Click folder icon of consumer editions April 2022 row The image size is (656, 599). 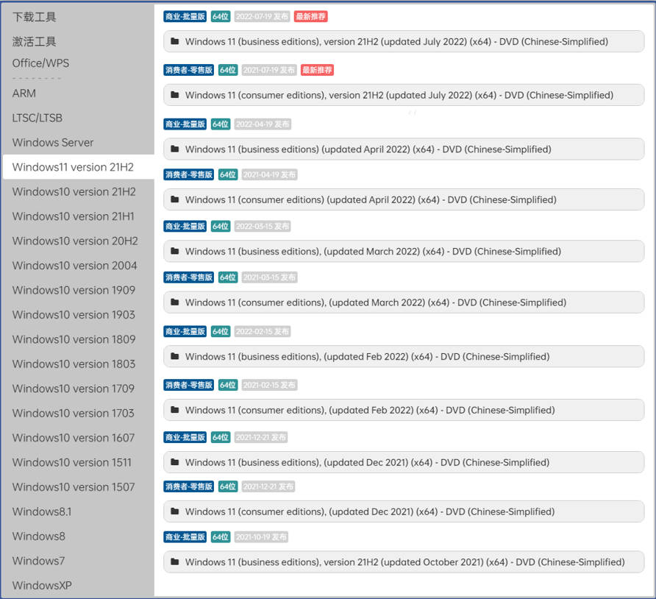[175, 199]
